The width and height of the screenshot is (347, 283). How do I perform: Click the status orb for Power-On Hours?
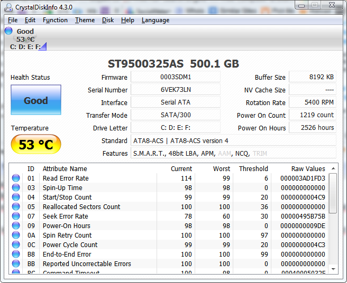[x=16, y=225]
